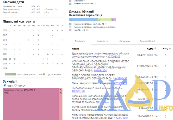
Task: Click the Будівельні роботи 45000000-7 treemap block
Action: 31,104
